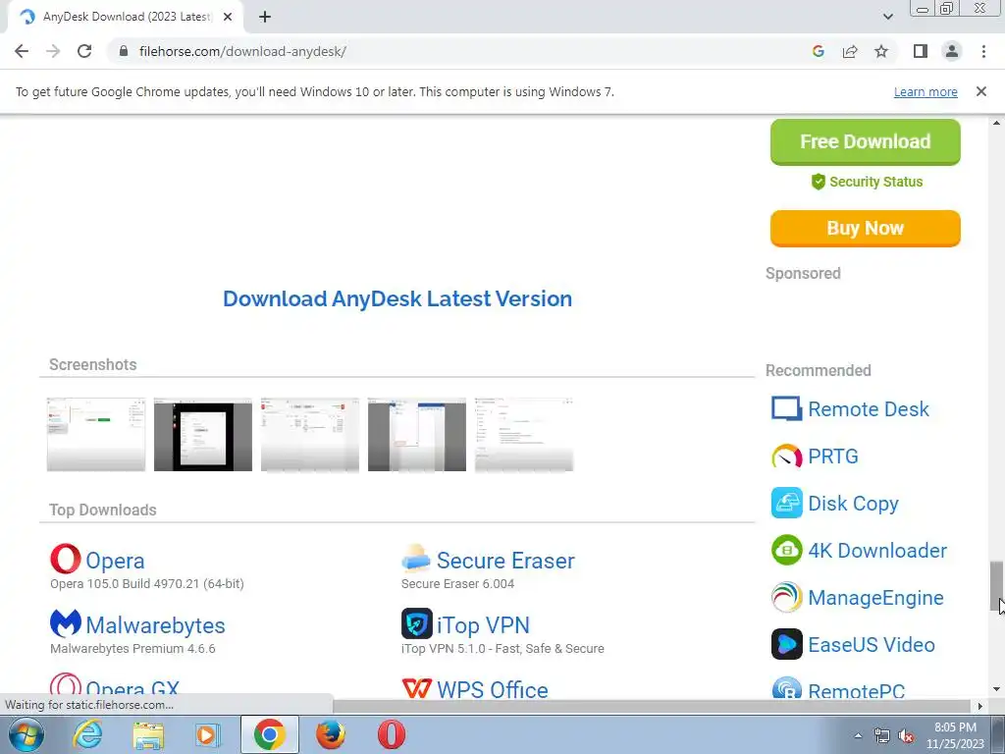Open the fifth AnyDesk screenshot thumbnail

coord(524,435)
